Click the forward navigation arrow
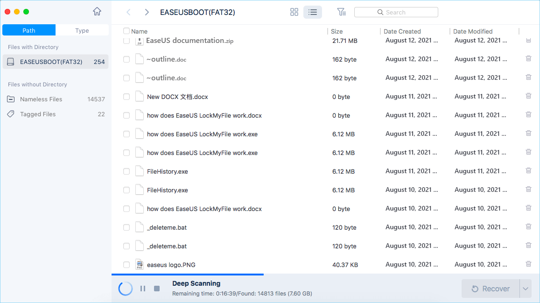 point(146,12)
